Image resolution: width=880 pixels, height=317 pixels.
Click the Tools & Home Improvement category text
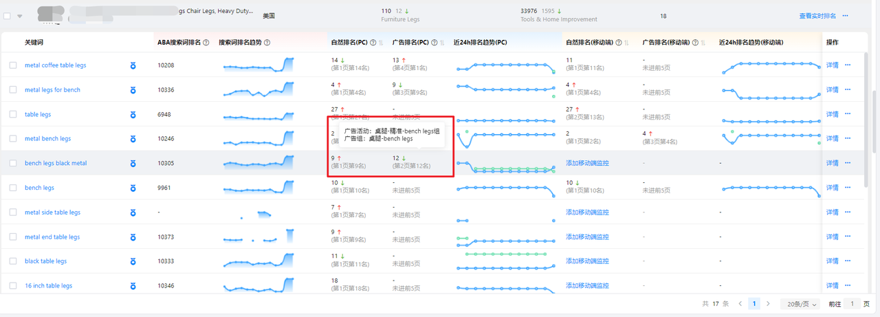[559, 19]
